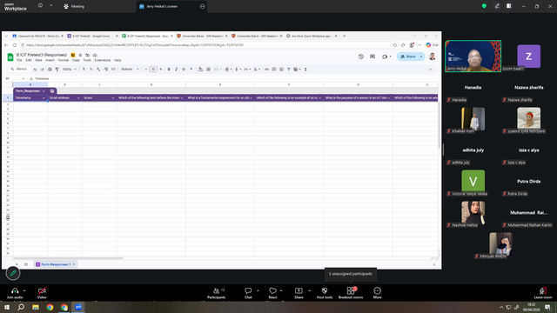Viewport: 557px width, 313px height.
Task: Click the Format as percent icon
Action: point(91,70)
